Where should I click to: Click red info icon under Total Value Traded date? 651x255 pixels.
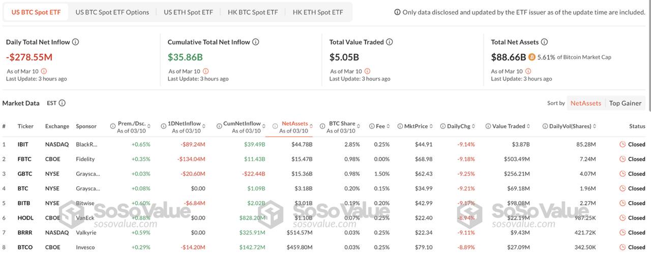367,72
